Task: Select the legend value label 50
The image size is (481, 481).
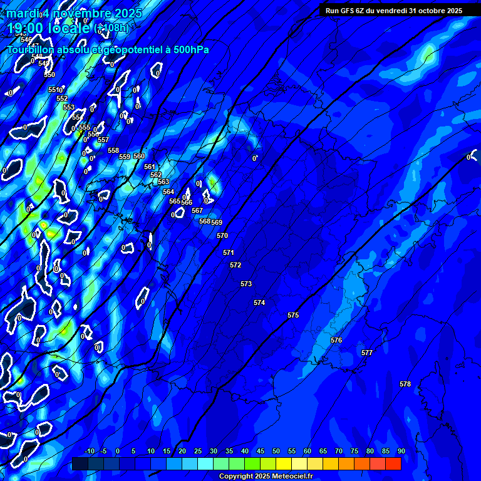Action: (x=276, y=452)
